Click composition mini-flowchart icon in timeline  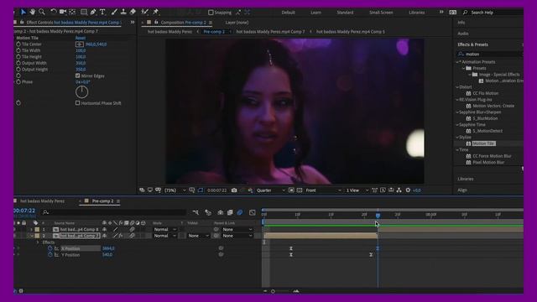(196, 212)
